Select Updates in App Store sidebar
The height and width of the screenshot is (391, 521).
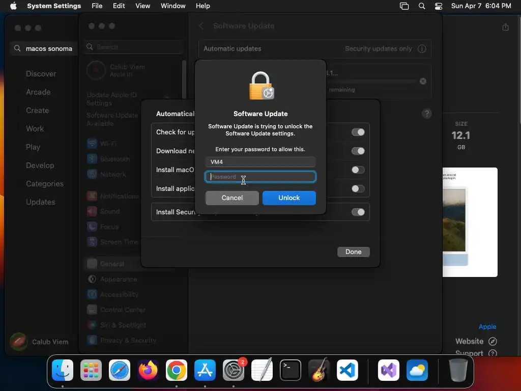(41, 202)
